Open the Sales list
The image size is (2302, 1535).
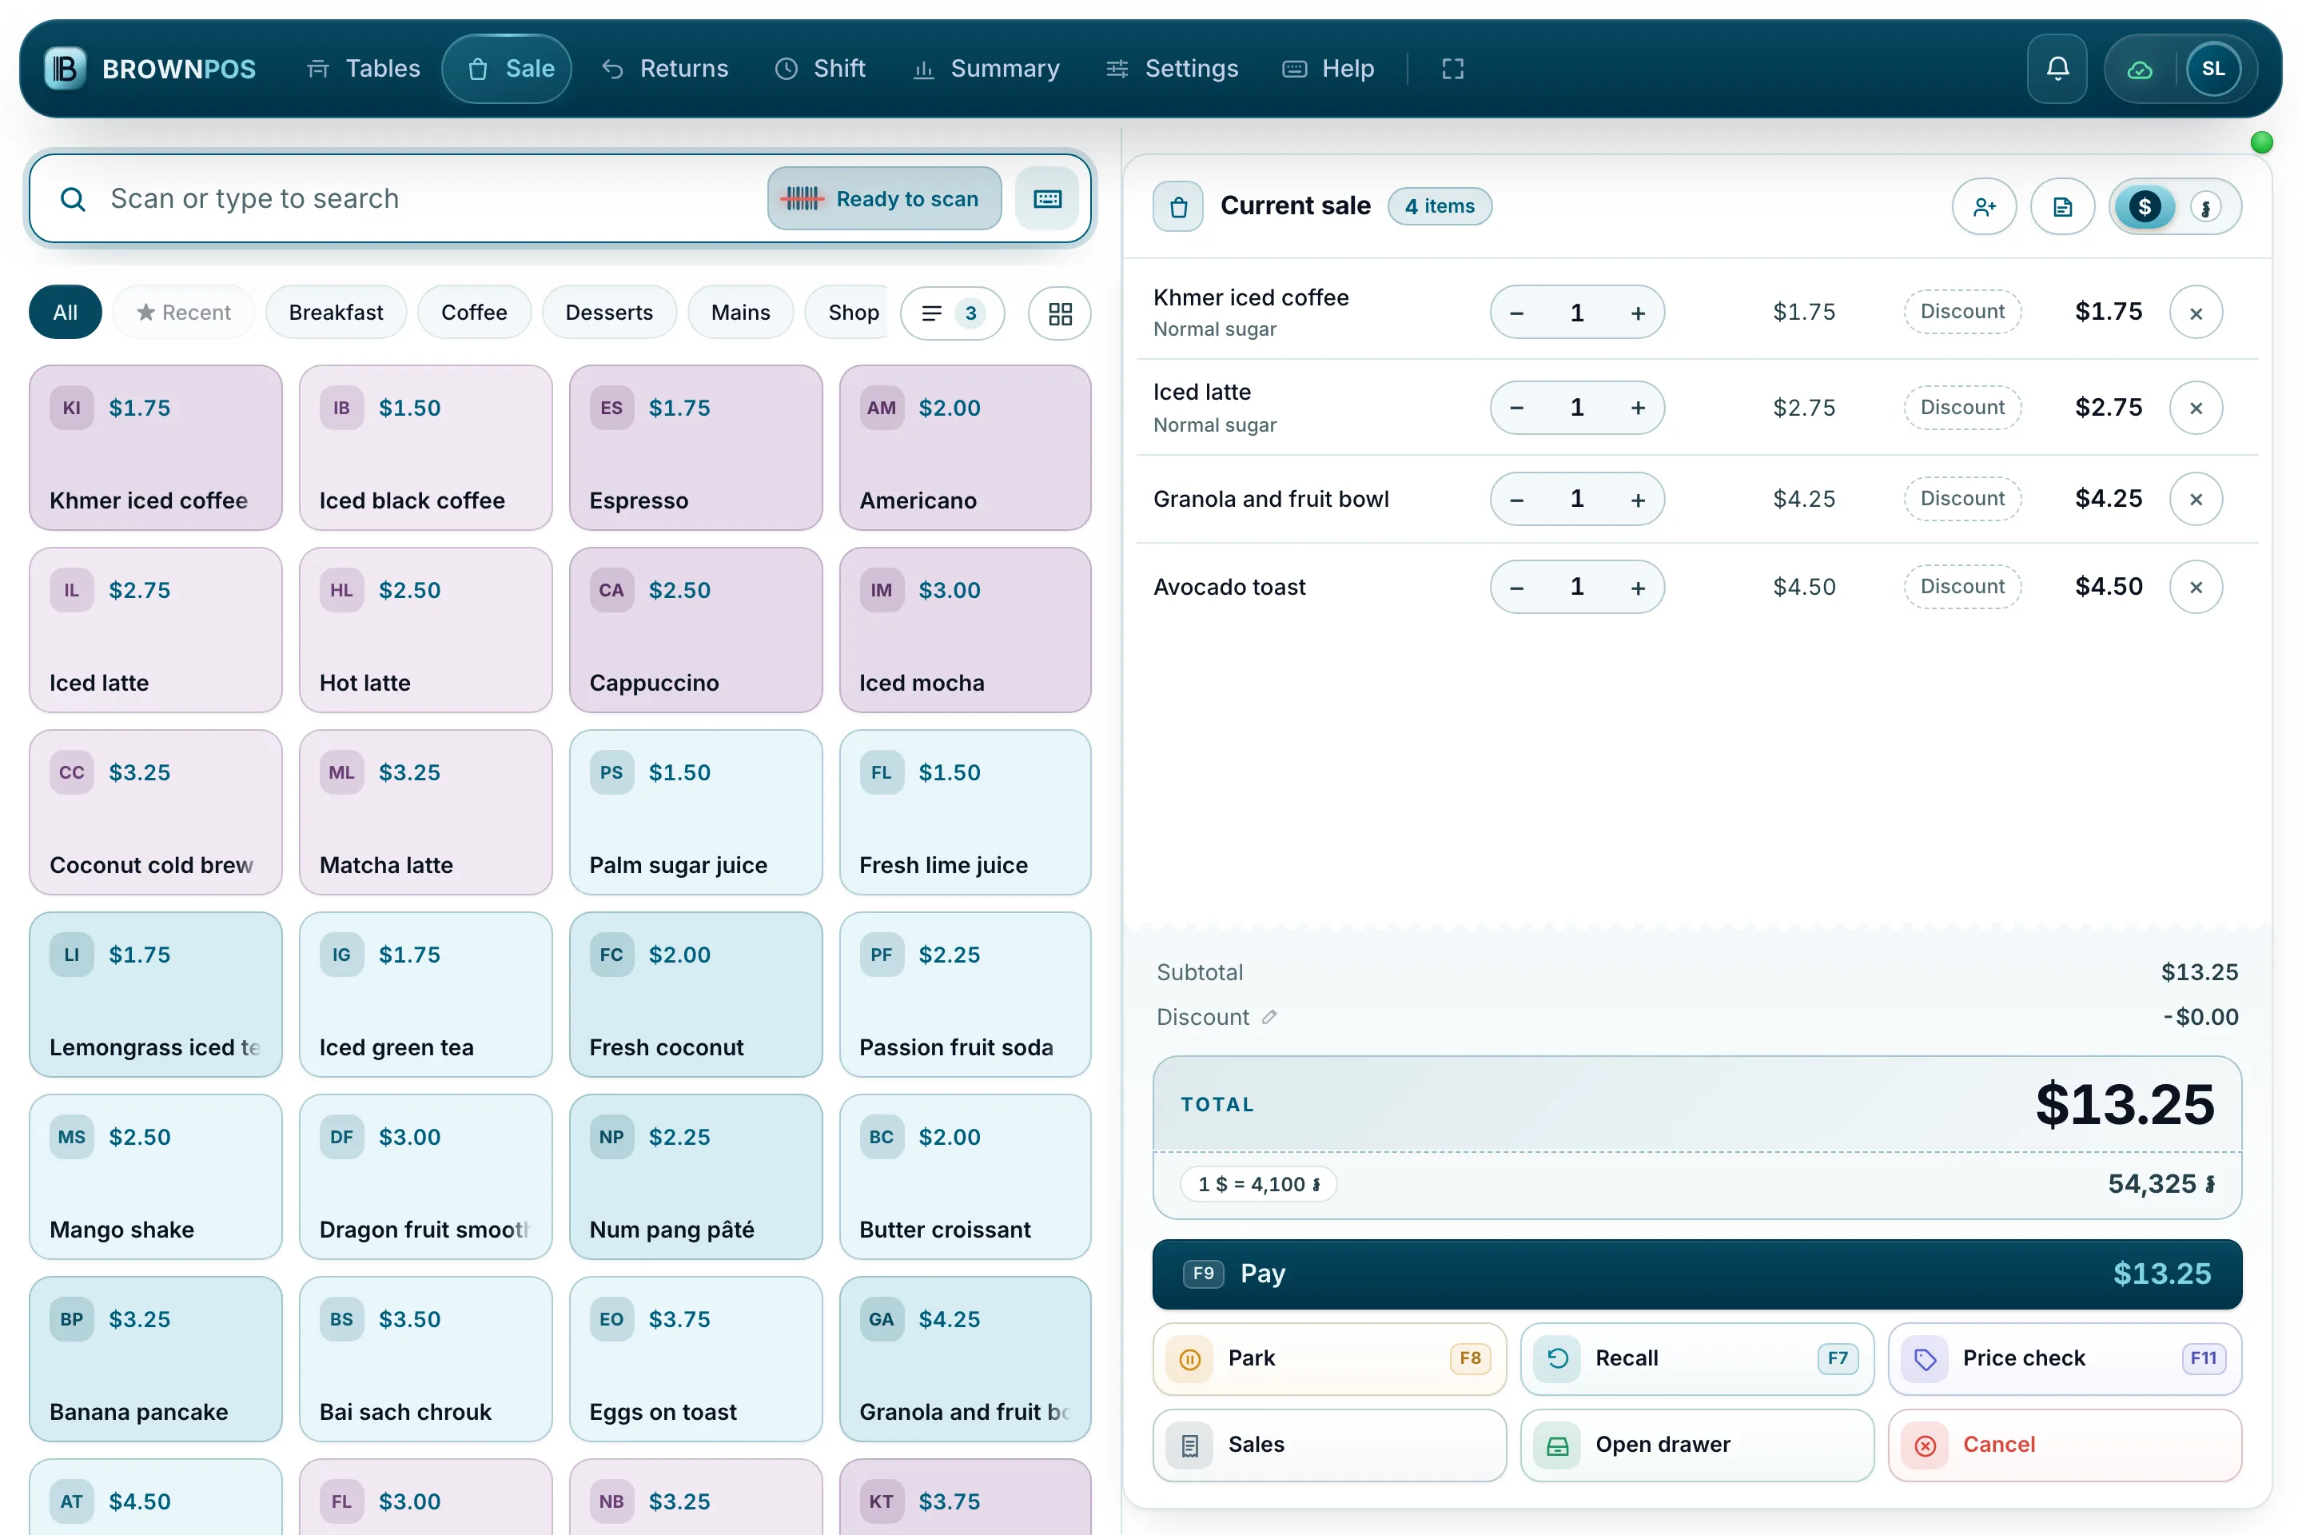tap(1329, 1445)
